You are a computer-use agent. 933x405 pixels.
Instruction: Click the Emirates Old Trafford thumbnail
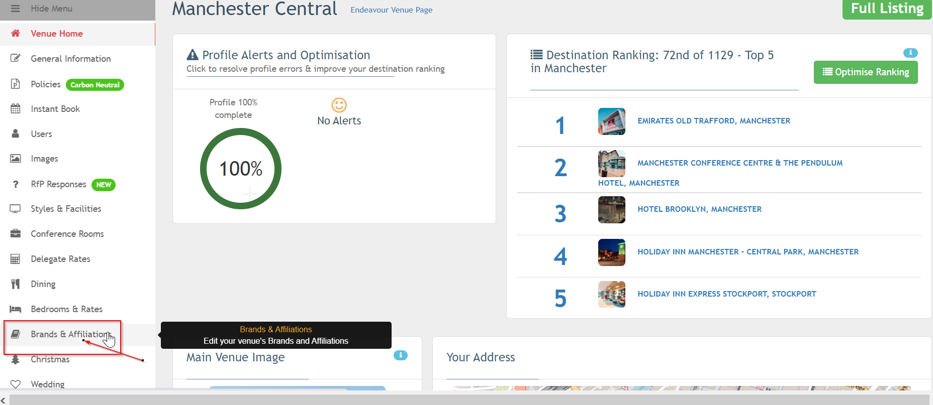point(612,121)
